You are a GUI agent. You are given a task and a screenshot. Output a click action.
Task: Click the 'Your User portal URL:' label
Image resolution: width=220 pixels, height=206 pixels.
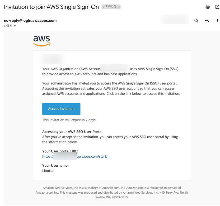[60, 151]
